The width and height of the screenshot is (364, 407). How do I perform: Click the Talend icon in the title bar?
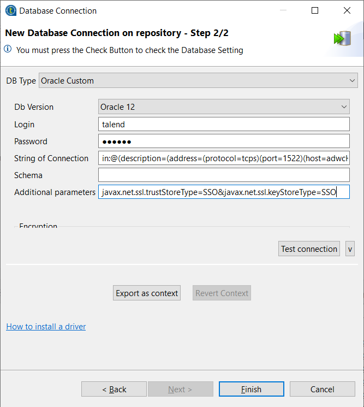pyautogui.click(x=9, y=10)
